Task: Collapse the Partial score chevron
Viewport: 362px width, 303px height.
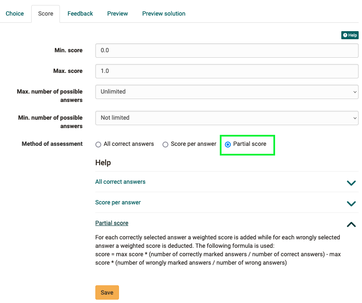Action: 351,224
